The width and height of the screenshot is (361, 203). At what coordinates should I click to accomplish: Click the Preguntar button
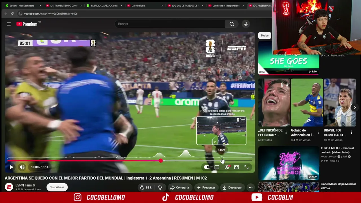click(206, 187)
